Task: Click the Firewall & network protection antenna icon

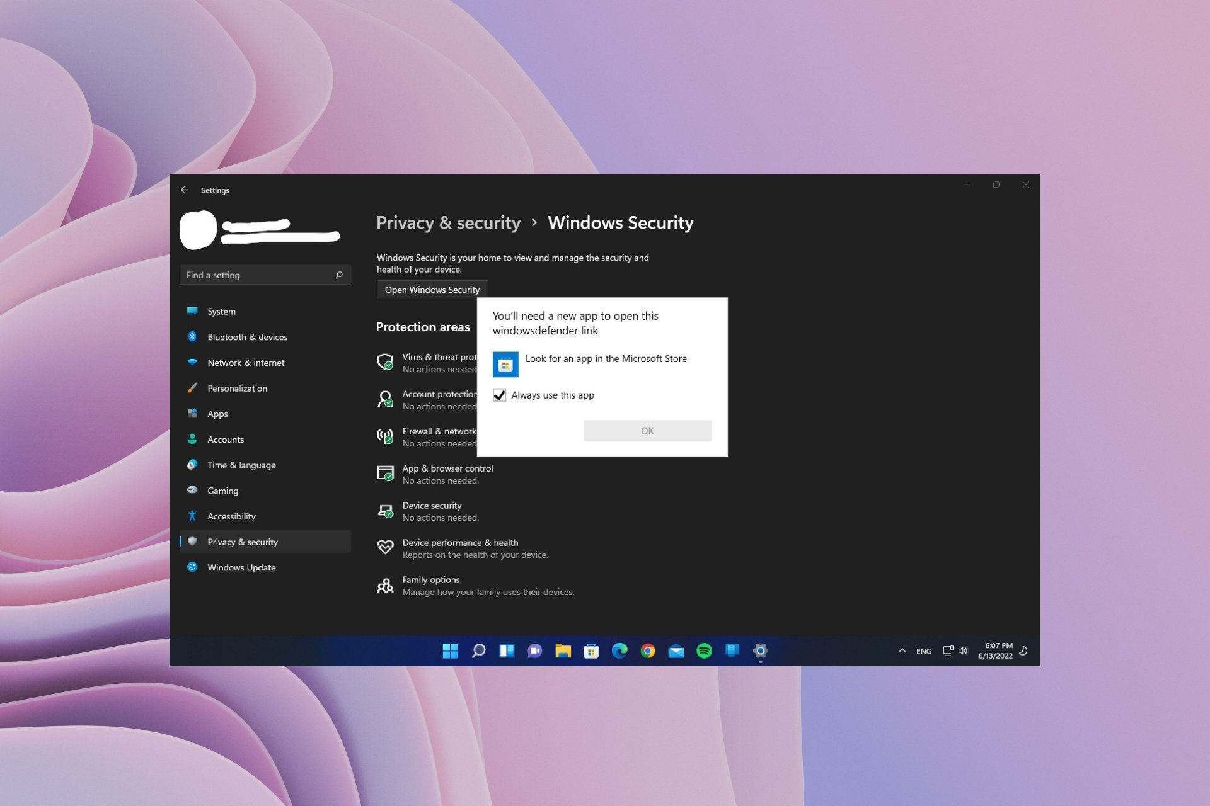Action: point(385,436)
